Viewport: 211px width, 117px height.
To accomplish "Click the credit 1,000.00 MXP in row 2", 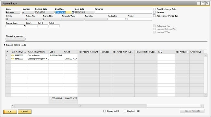I will tap(70, 58).
